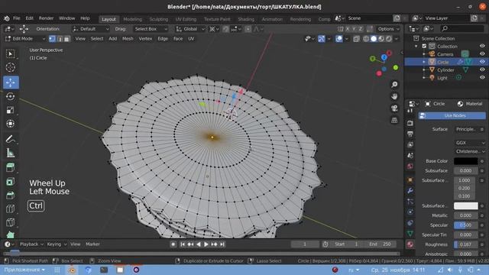Adjust the Specular slider
The width and height of the screenshot is (489, 275).
[x=465, y=225]
